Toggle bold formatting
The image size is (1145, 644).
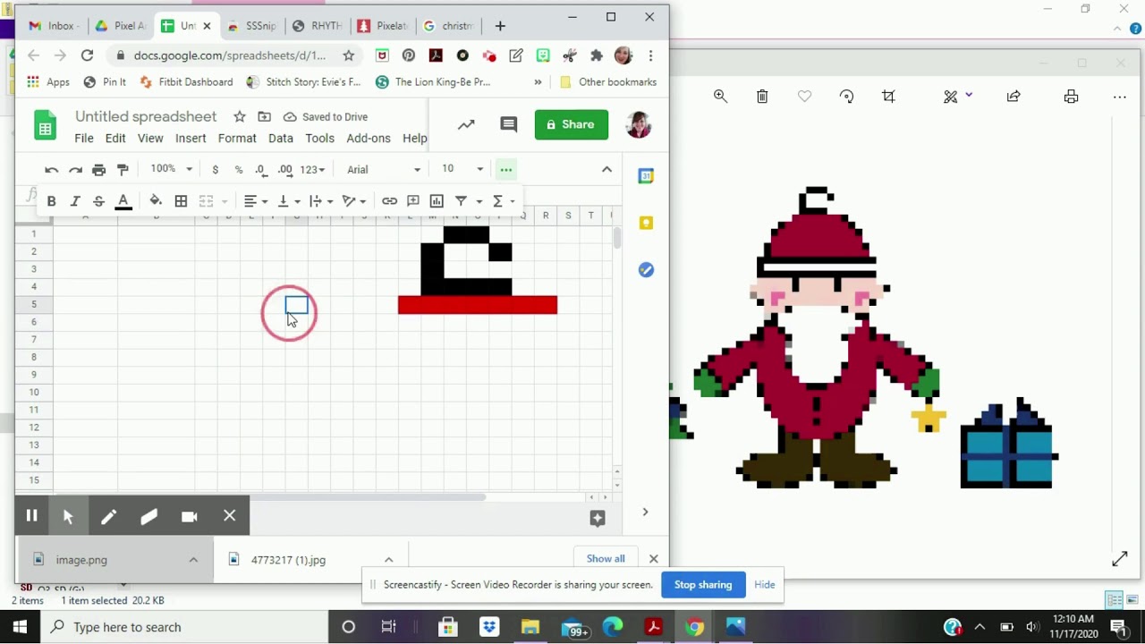(51, 201)
